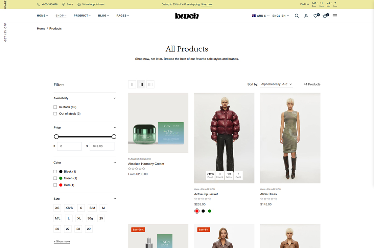Open the Blog menu
This screenshot has height=248, width=374.
103,16
